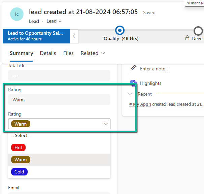Open the Lead form selector dropdown
The width and height of the screenshot is (204, 194).
(54, 21)
